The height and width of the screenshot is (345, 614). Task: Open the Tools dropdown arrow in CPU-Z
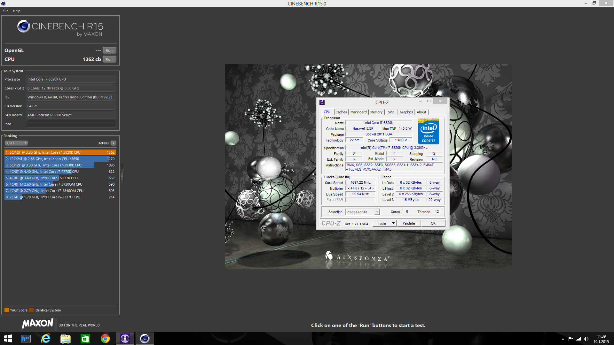click(393, 223)
